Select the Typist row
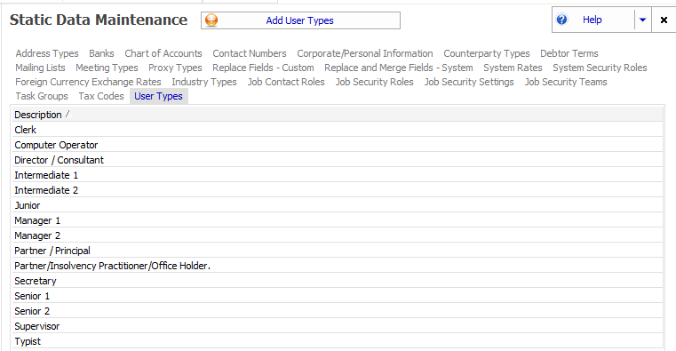The height and width of the screenshot is (351, 676). coord(338,341)
